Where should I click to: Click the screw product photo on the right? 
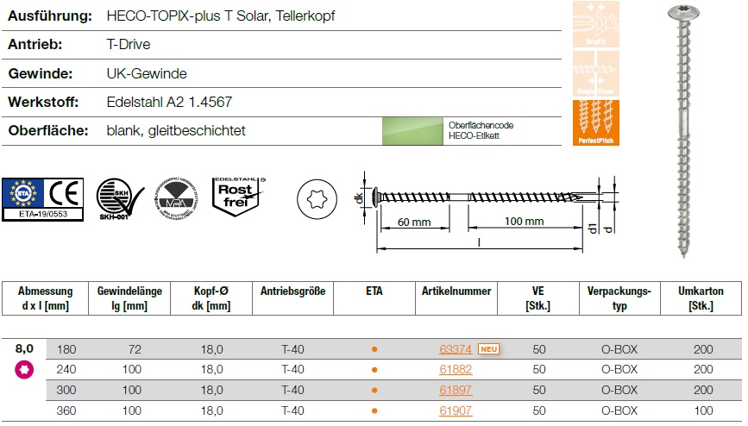coord(684,130)
